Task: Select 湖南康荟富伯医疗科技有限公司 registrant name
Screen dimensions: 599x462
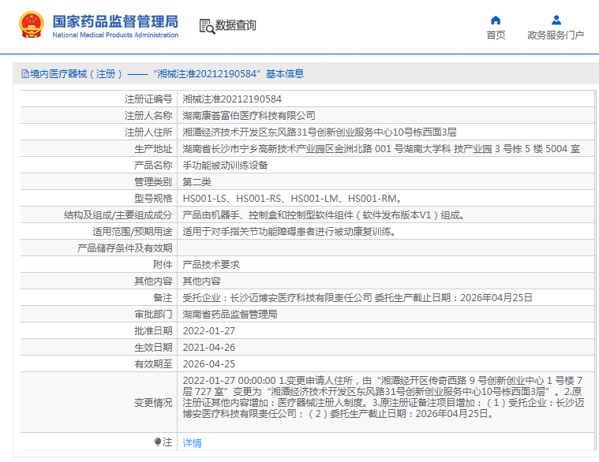Action: [x=249, y=116]
